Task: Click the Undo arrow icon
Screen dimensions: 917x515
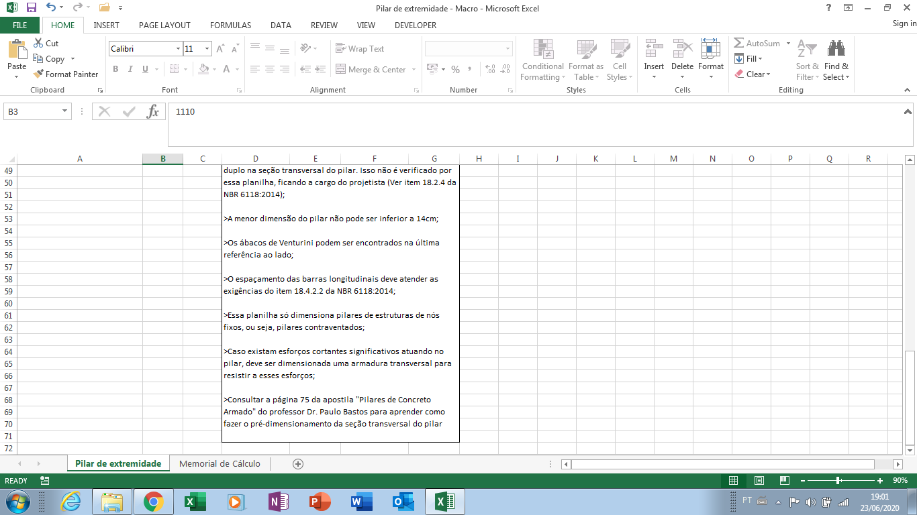Action: pyautogui.click(x=52, y=8)
